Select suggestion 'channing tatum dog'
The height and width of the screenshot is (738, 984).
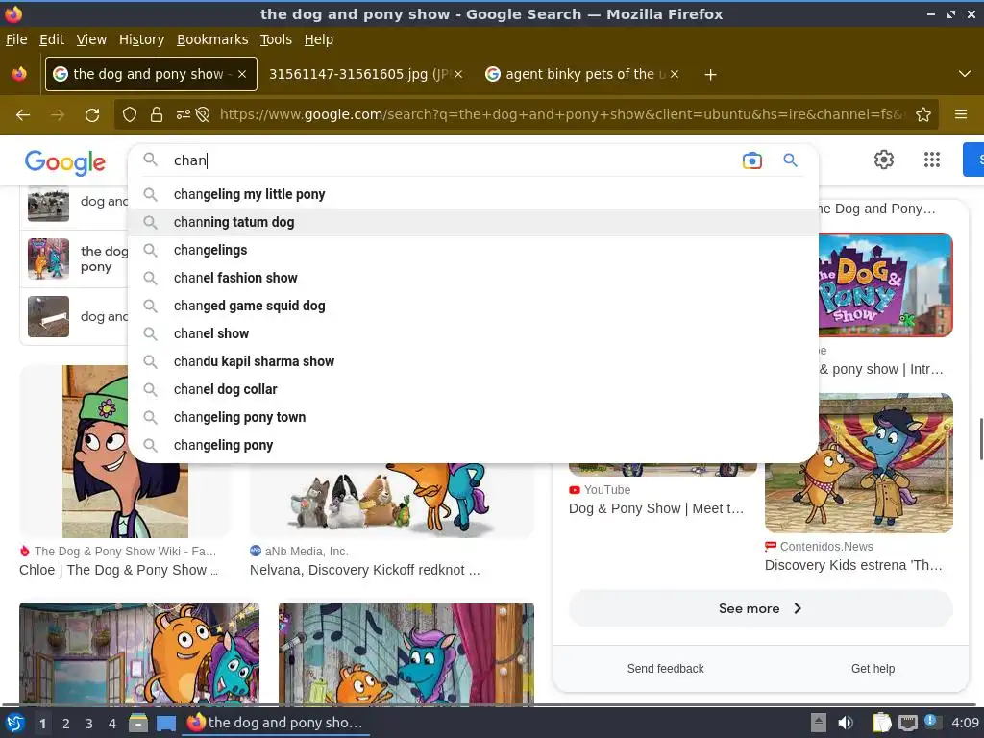pos(473,222)
